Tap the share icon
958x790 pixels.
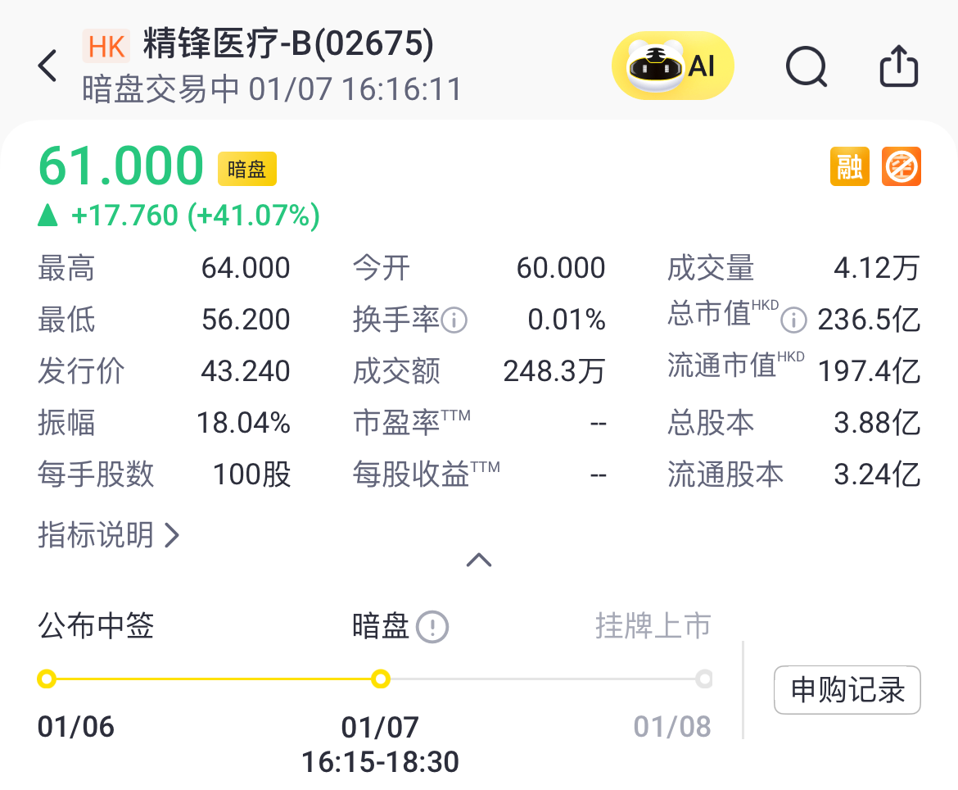pos(898,66)
